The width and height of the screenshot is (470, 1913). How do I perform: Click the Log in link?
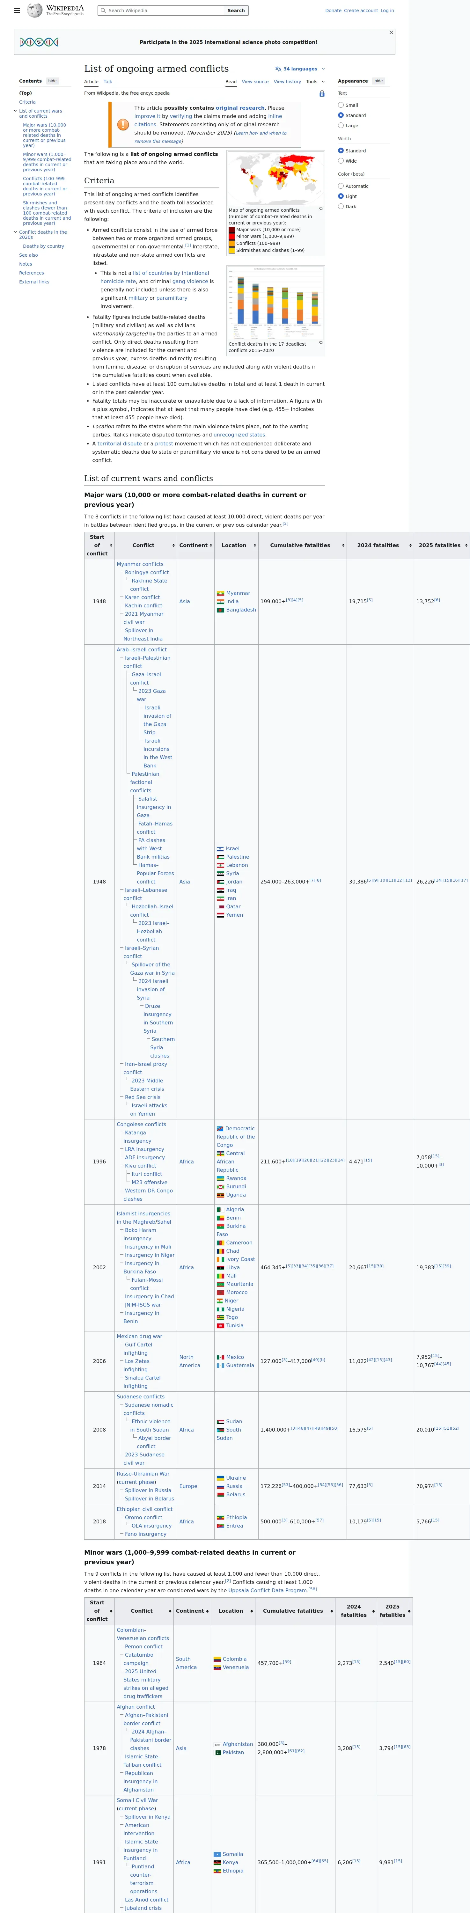click(x=388, y=11)
